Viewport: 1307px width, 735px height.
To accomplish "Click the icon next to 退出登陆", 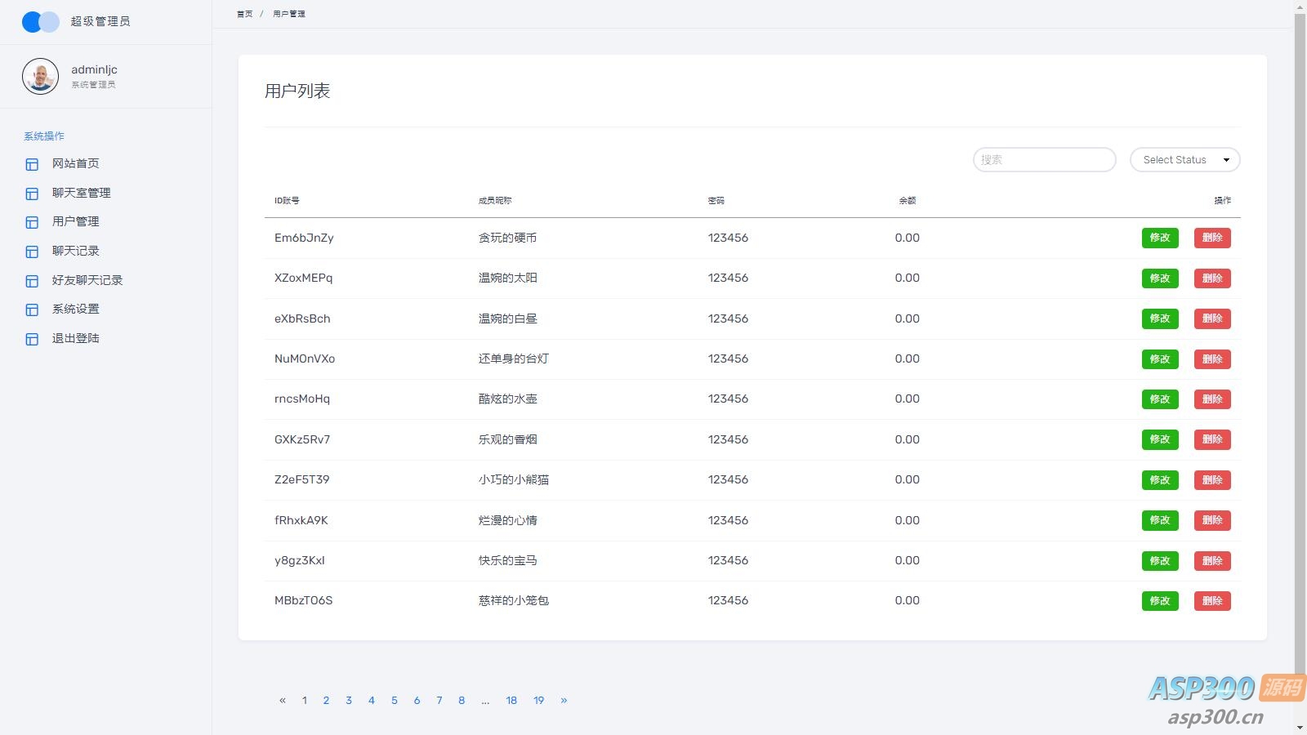I will pyautogui.click(x=32, y=339).
